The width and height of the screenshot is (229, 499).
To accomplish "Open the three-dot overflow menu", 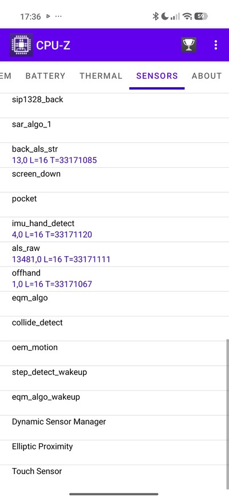I will click(x=216, y=45).
